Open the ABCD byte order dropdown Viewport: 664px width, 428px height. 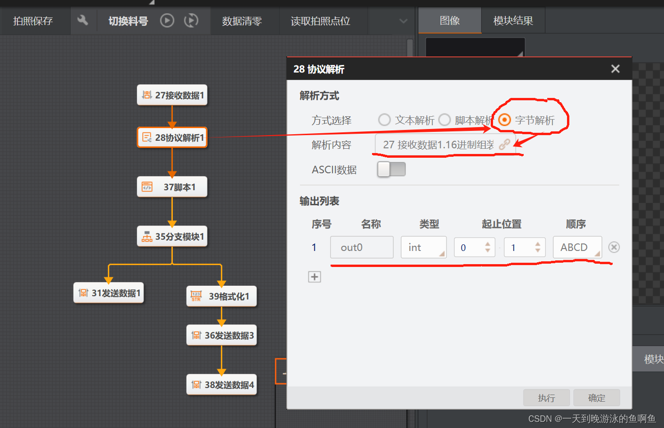click(x=577, y=247)
